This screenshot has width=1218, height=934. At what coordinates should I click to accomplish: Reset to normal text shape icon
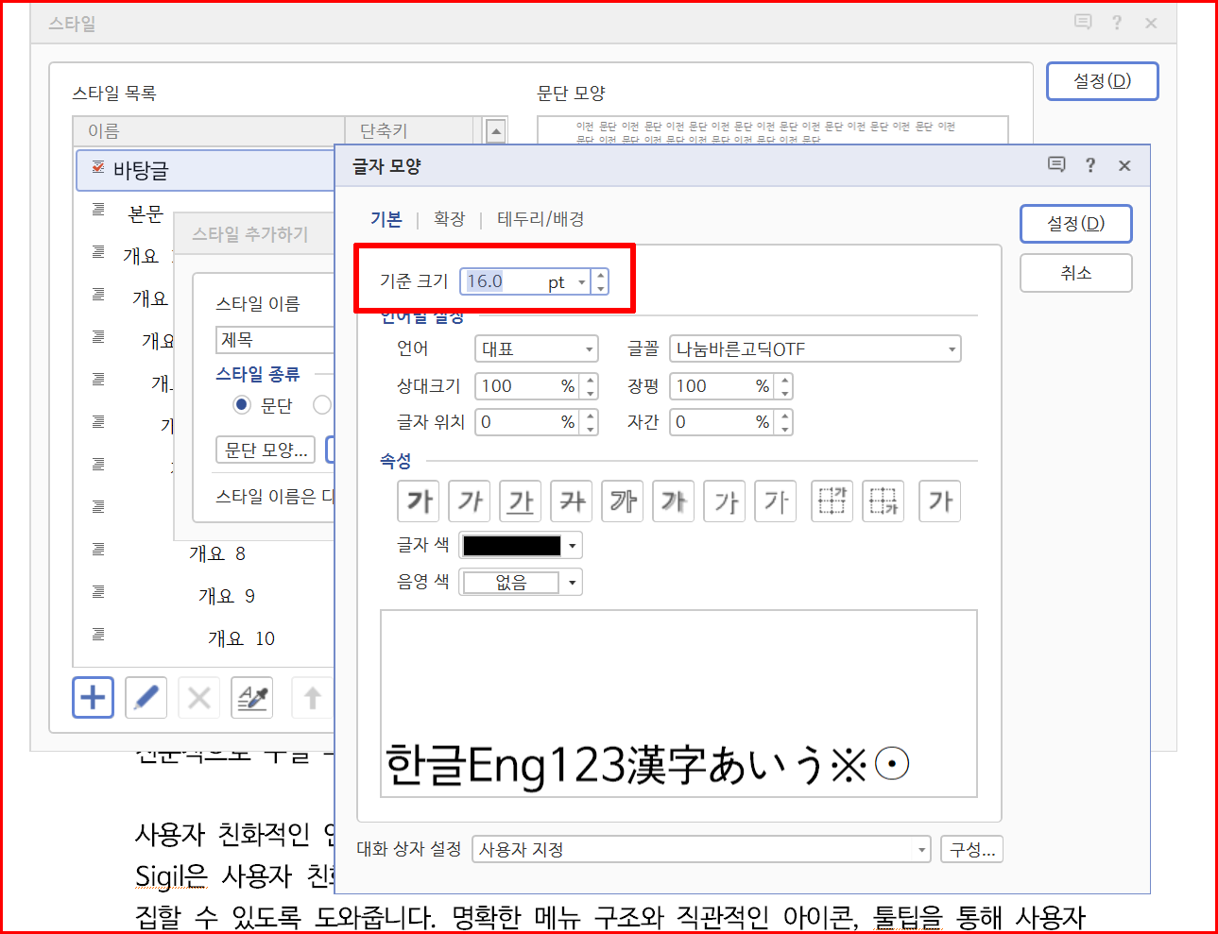pos(940,501)
